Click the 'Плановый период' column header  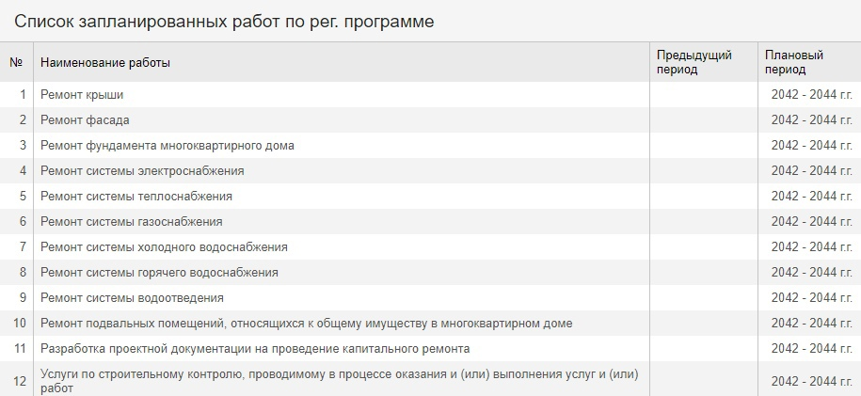tap(793, 62)
